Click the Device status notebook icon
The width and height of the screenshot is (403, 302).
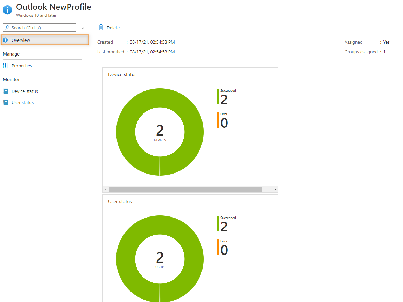[5, 91]
